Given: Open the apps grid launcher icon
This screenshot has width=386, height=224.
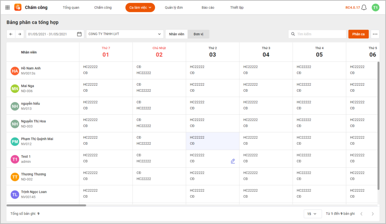Looking at the screenshot, I should [x=8, y=8].
